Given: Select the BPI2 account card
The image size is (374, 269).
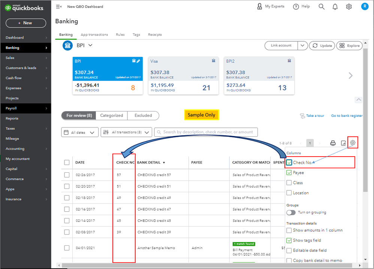Looking at the screenshot, I should [259, 76].
